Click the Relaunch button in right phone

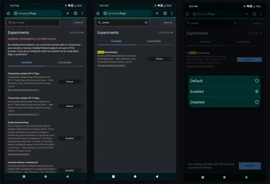[x=250, y=166]
